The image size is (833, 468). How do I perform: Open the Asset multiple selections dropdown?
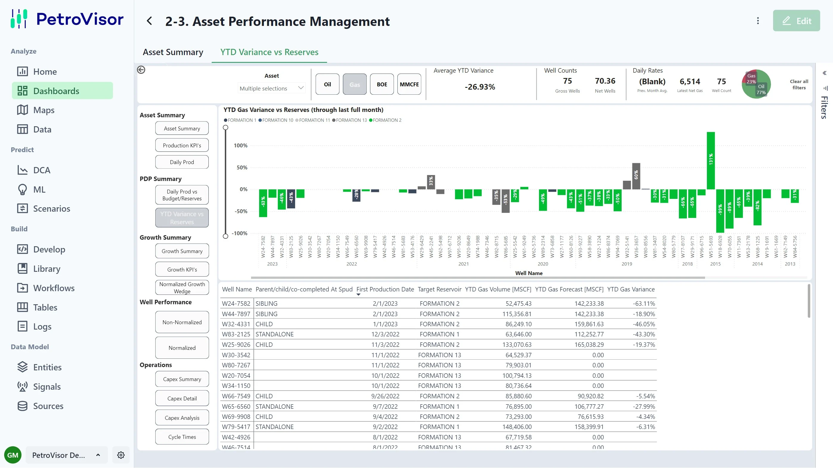pos(271,88)
